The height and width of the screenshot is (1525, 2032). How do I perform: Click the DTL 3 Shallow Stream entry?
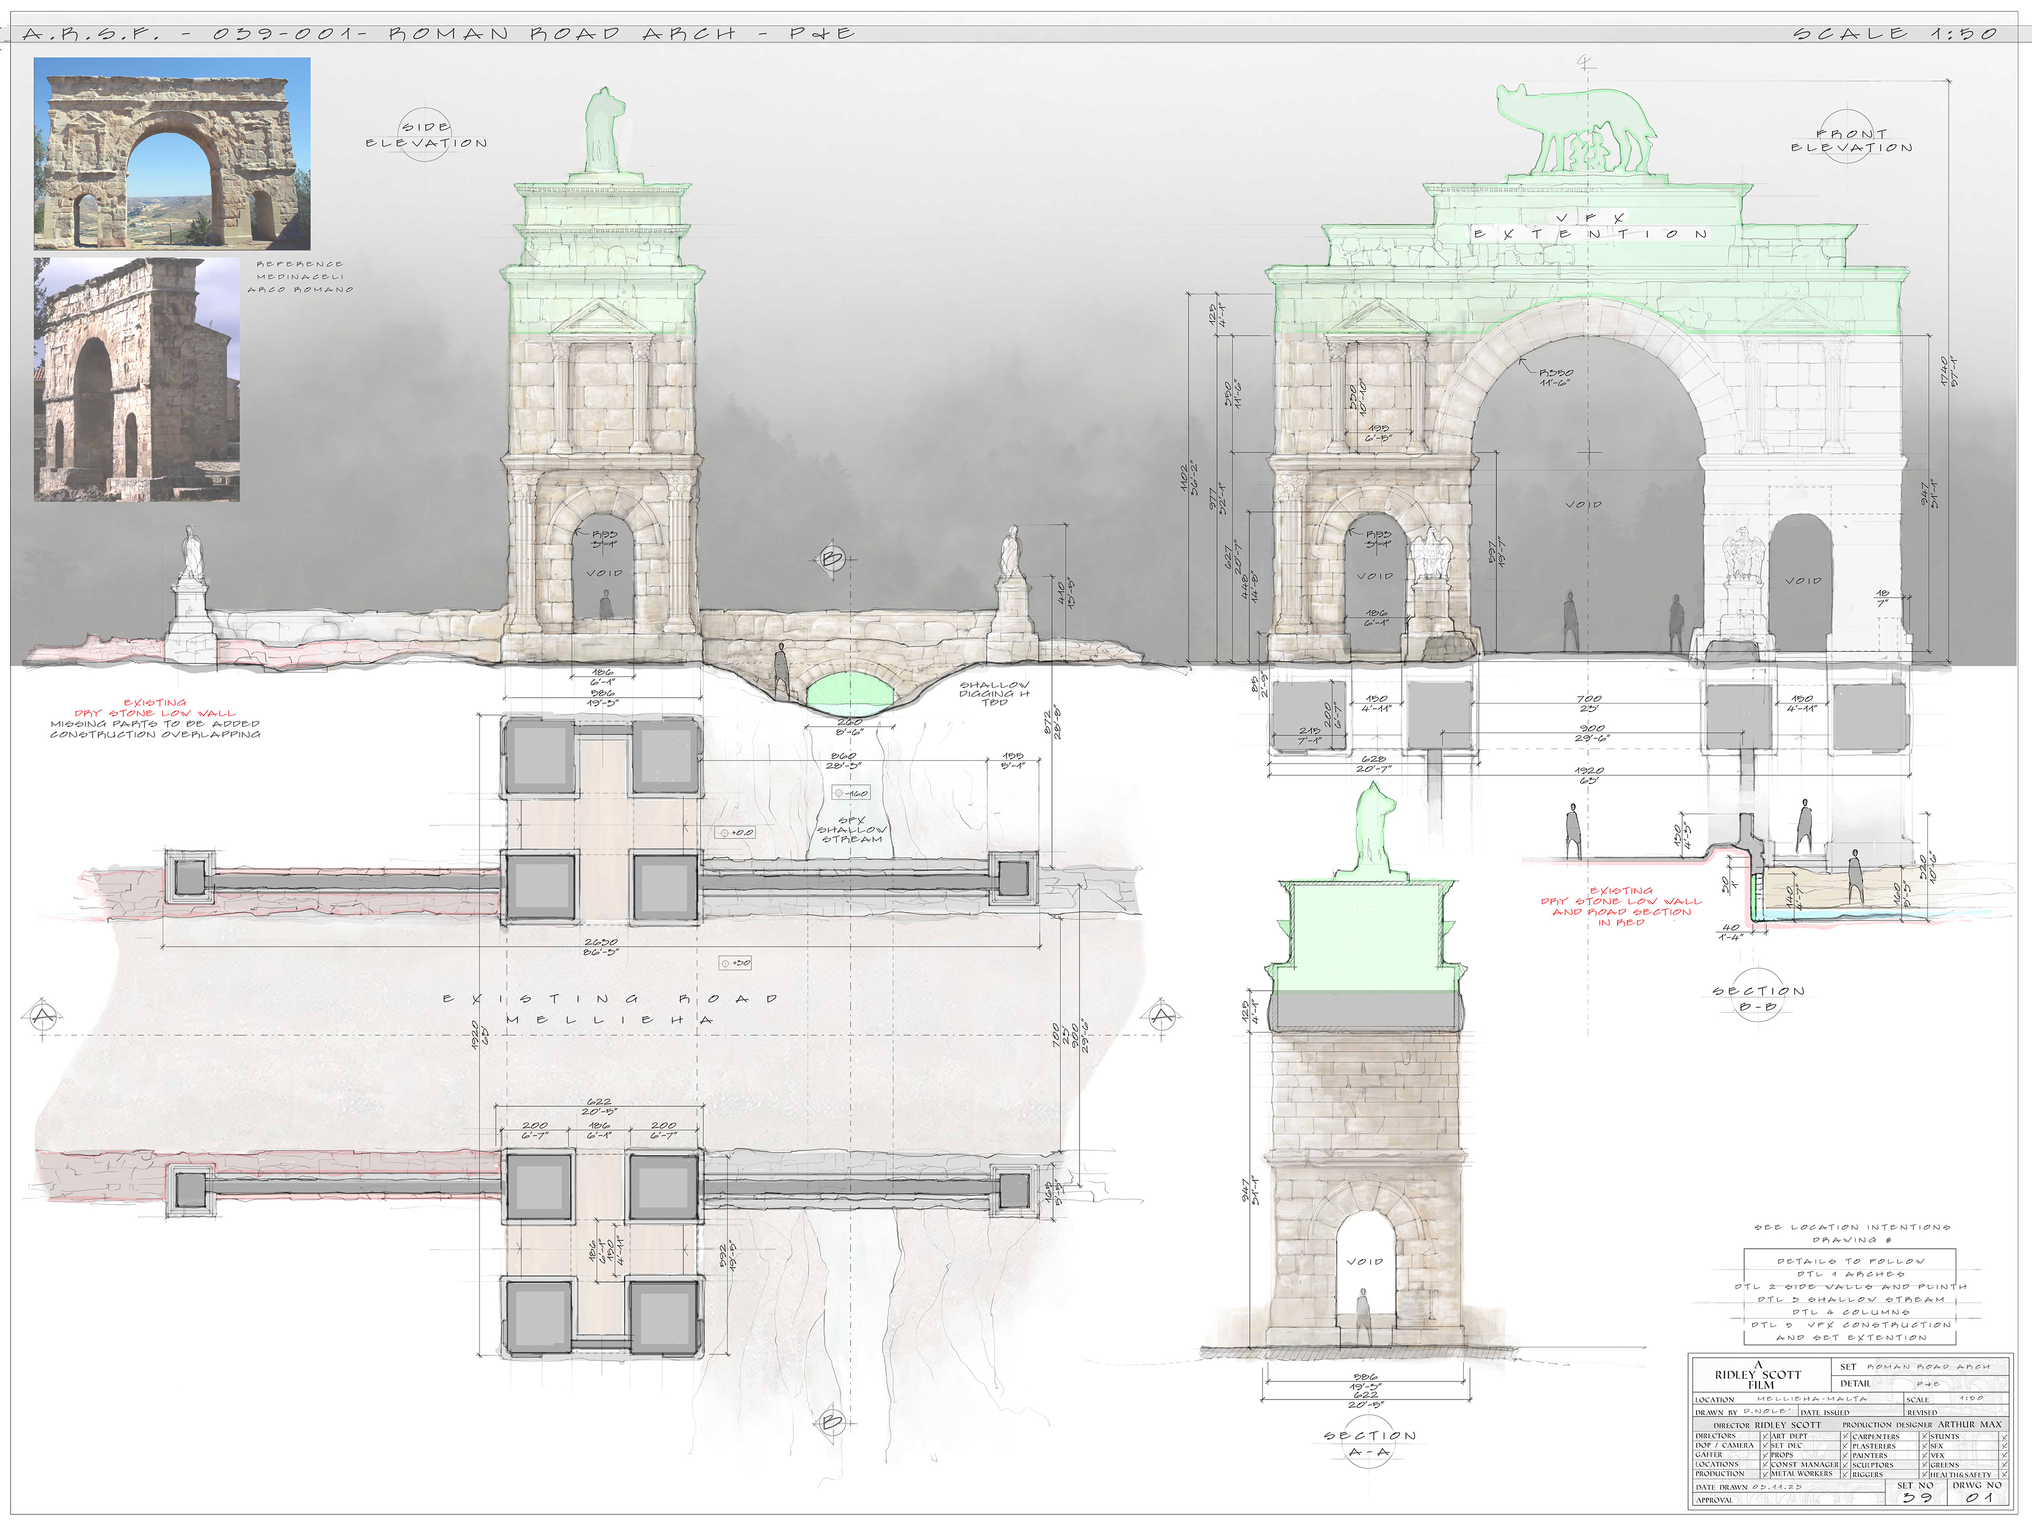pos(1850,1299)
